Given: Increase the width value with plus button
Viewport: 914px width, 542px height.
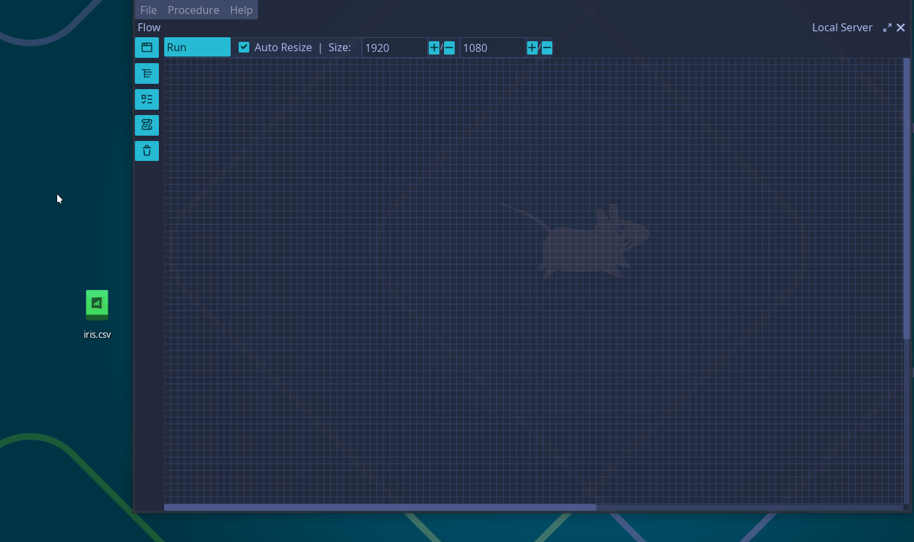Looking at the screenshot, I should (434, 48).
